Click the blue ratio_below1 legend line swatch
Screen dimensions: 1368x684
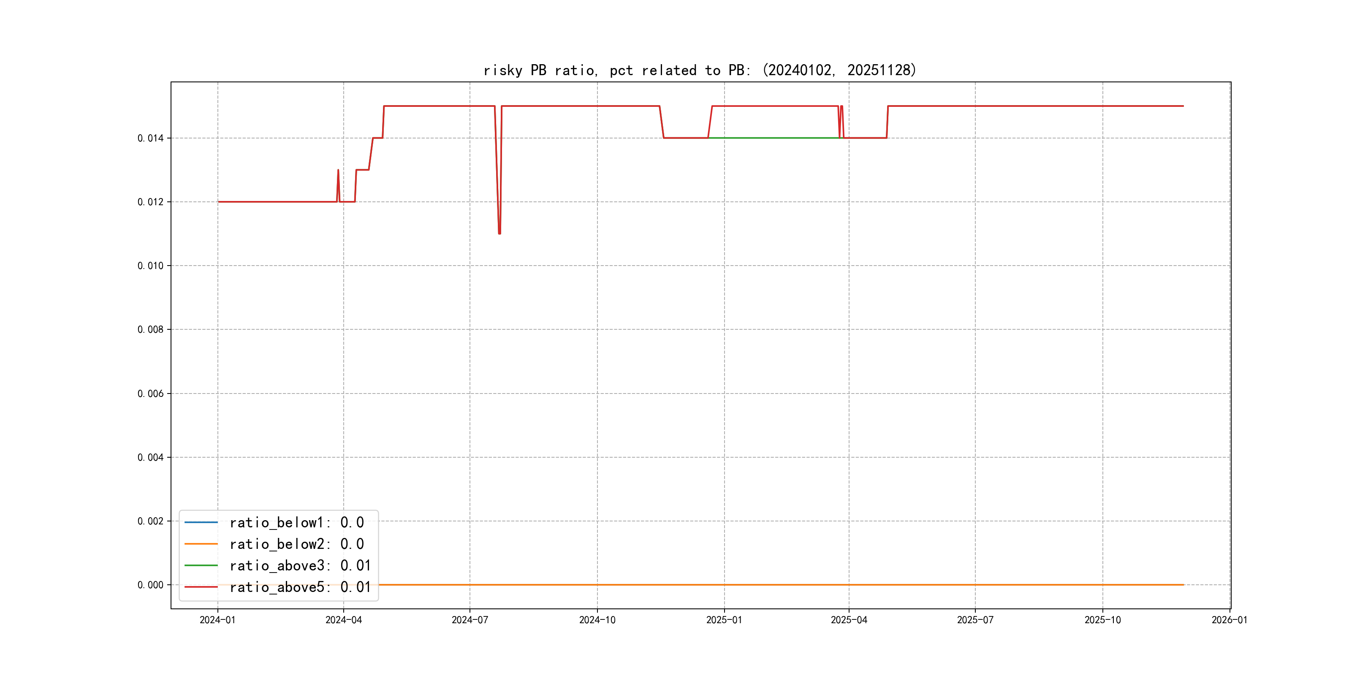tap(201, 523)
